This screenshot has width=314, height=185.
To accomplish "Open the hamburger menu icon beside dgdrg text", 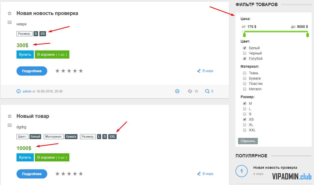I will tap(10, 125).
